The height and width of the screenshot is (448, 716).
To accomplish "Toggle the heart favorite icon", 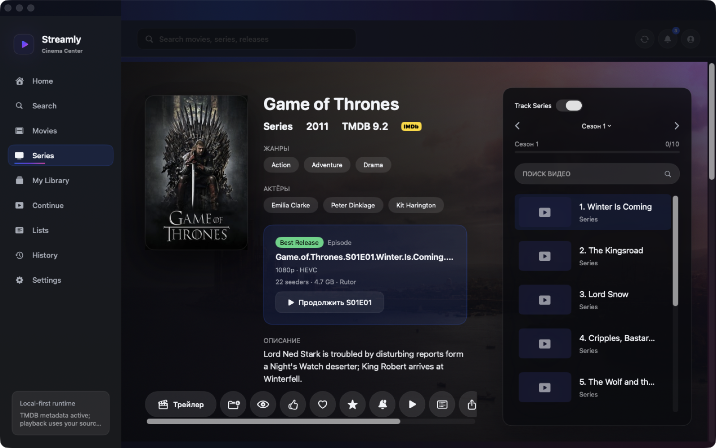I will [323, 405].
